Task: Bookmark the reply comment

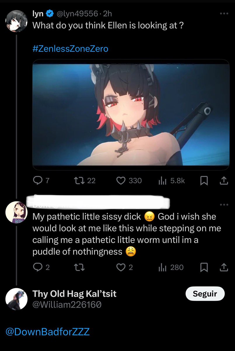Action: point(204,267)
